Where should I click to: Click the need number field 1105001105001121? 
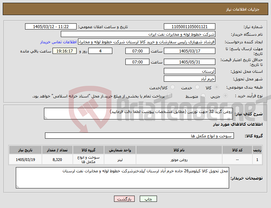coord(189,27)
